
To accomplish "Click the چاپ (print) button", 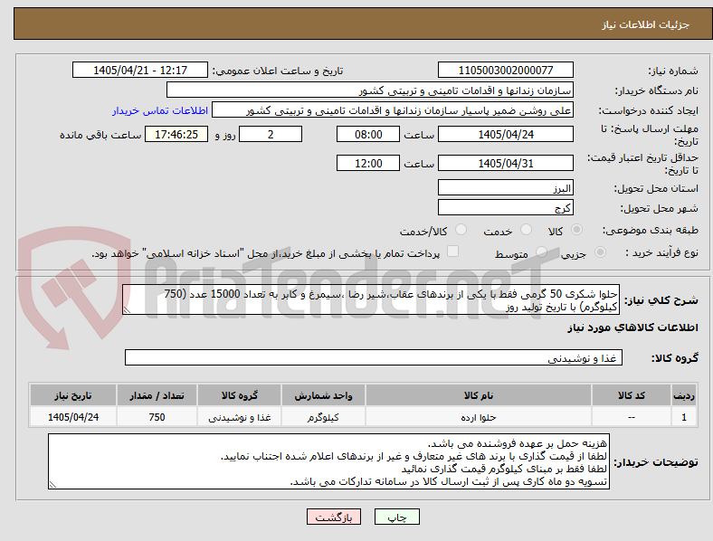I will pos(396,517).
